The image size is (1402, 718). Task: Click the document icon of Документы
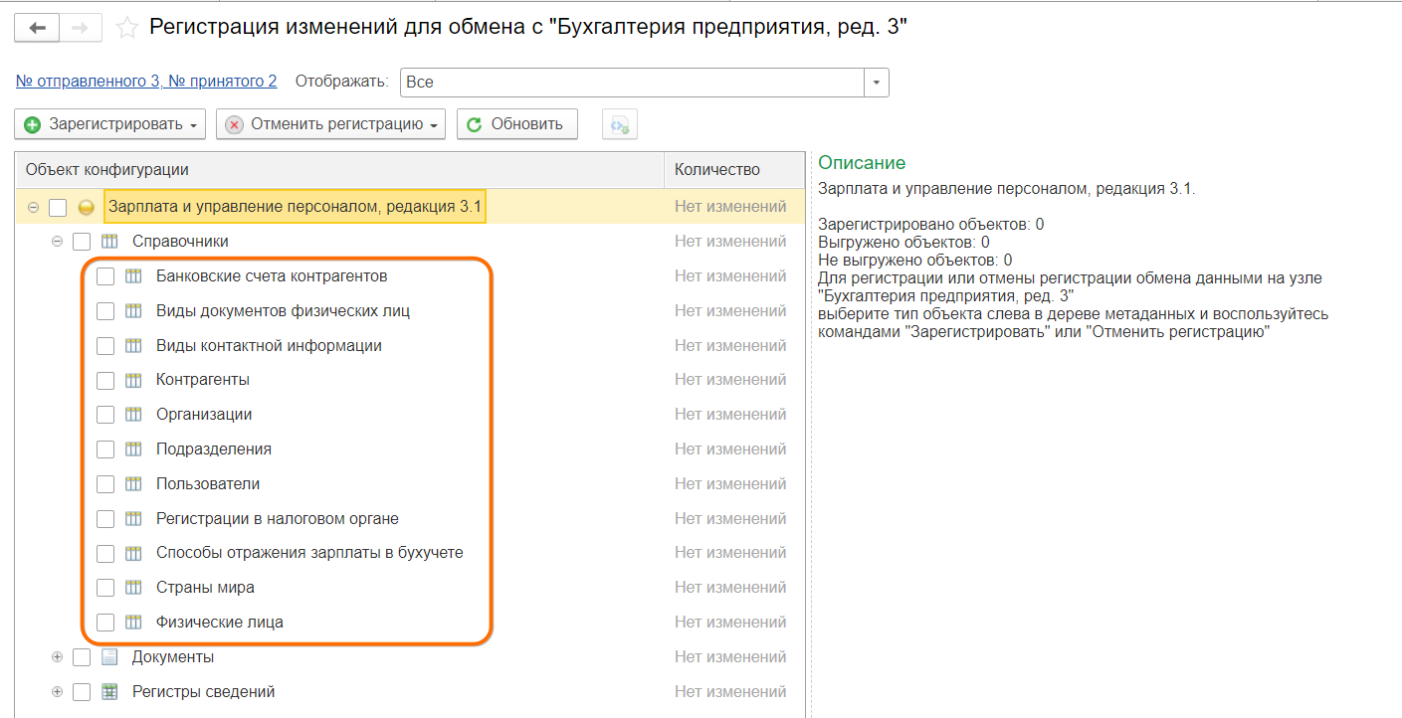tap(109, 657)
